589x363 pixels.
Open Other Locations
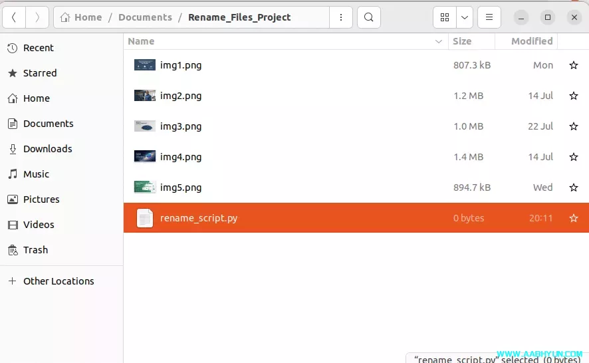pos(58,281)
